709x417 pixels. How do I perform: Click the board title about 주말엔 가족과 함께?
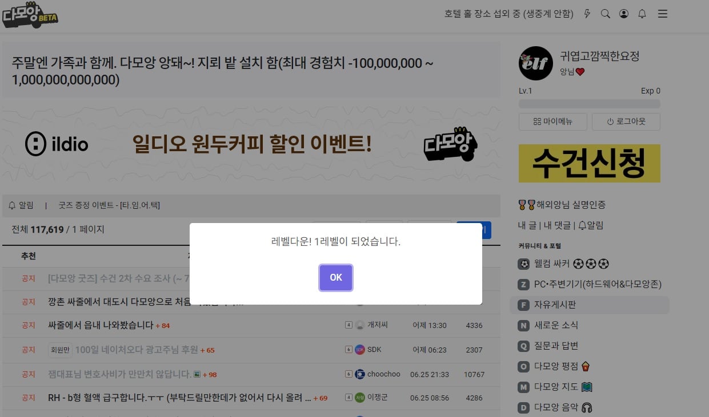(x=223, y=71)
